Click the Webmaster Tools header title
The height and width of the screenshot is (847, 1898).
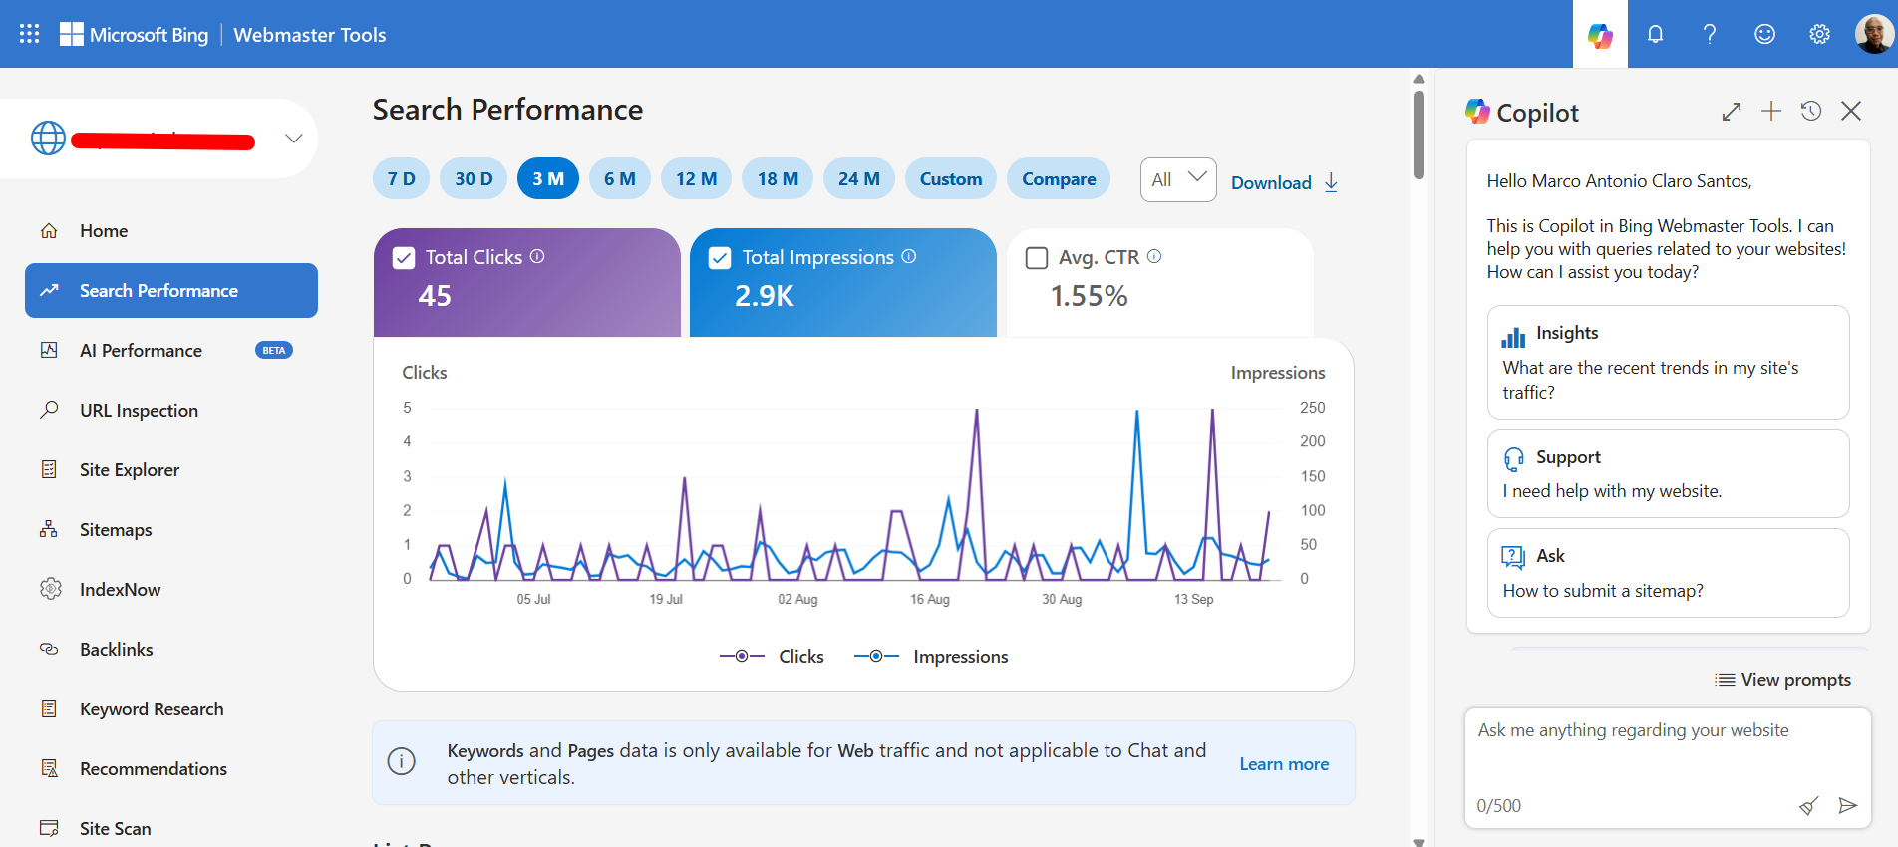(310, 35)
